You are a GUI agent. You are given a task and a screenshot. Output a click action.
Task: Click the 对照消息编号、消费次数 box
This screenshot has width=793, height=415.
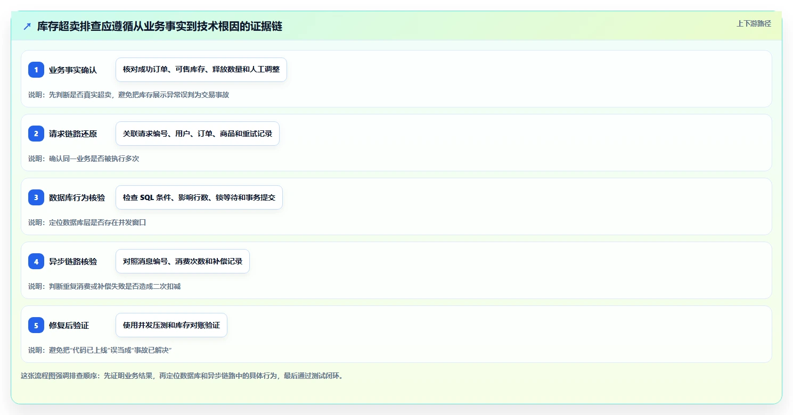point(183,261)
